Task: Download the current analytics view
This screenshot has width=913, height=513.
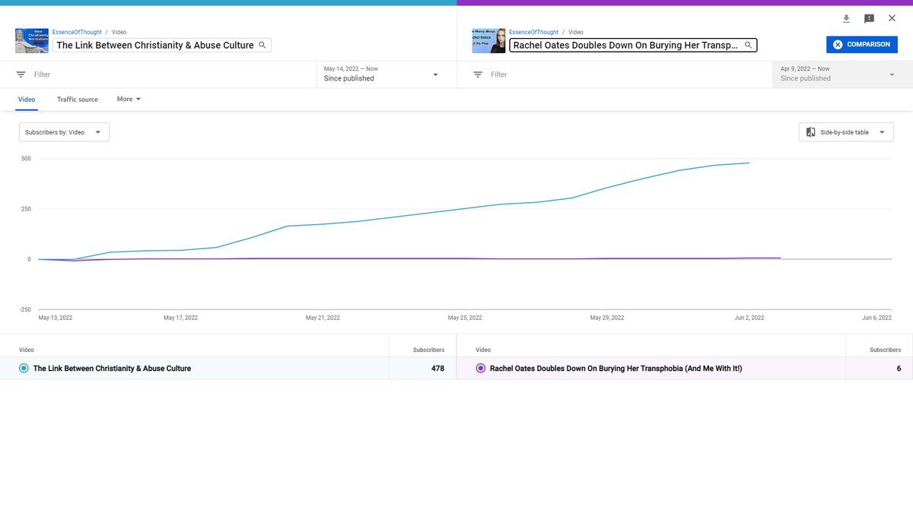Action: point(846,18)
